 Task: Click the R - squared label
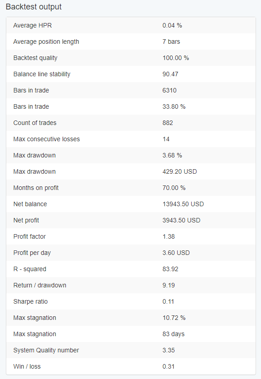[30, 269]
